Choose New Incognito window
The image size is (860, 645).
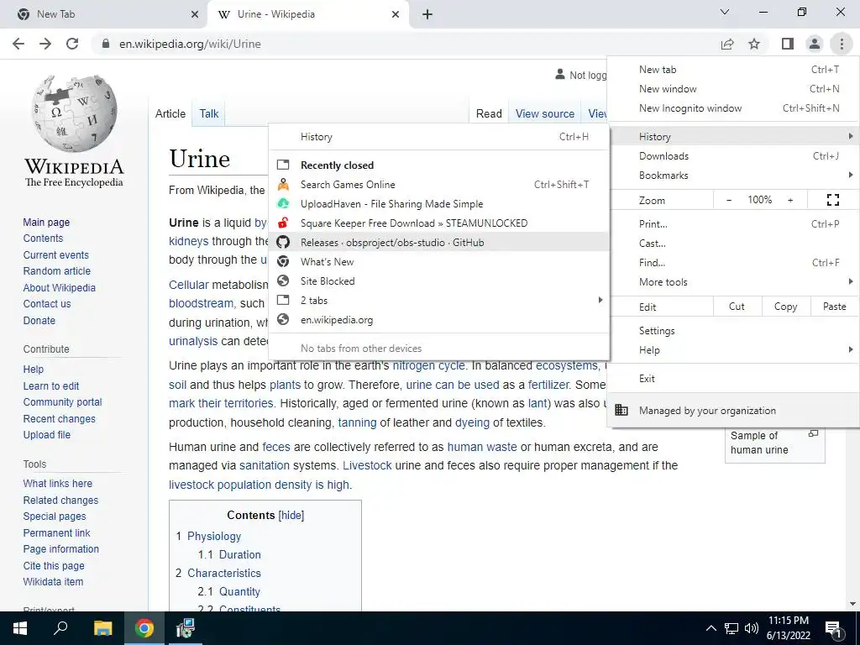pyautogui.click(x=734, y=108)
